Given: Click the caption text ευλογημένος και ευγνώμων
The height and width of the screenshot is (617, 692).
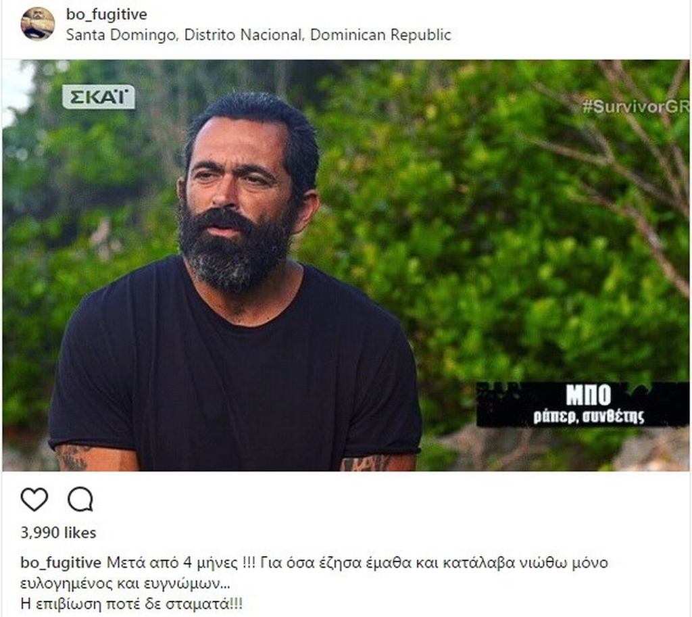Looking at the screenshot, I should (125, 583).
